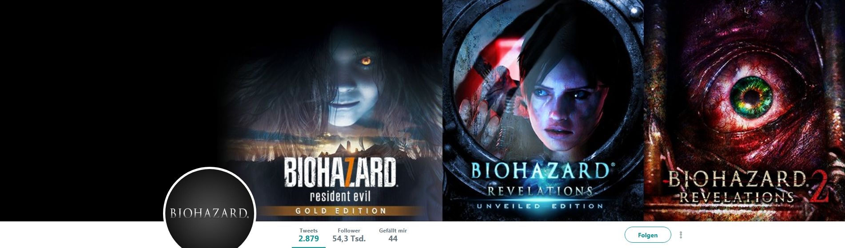Switch to the Tweets tab
845x248 pixels.
point(308,235)
